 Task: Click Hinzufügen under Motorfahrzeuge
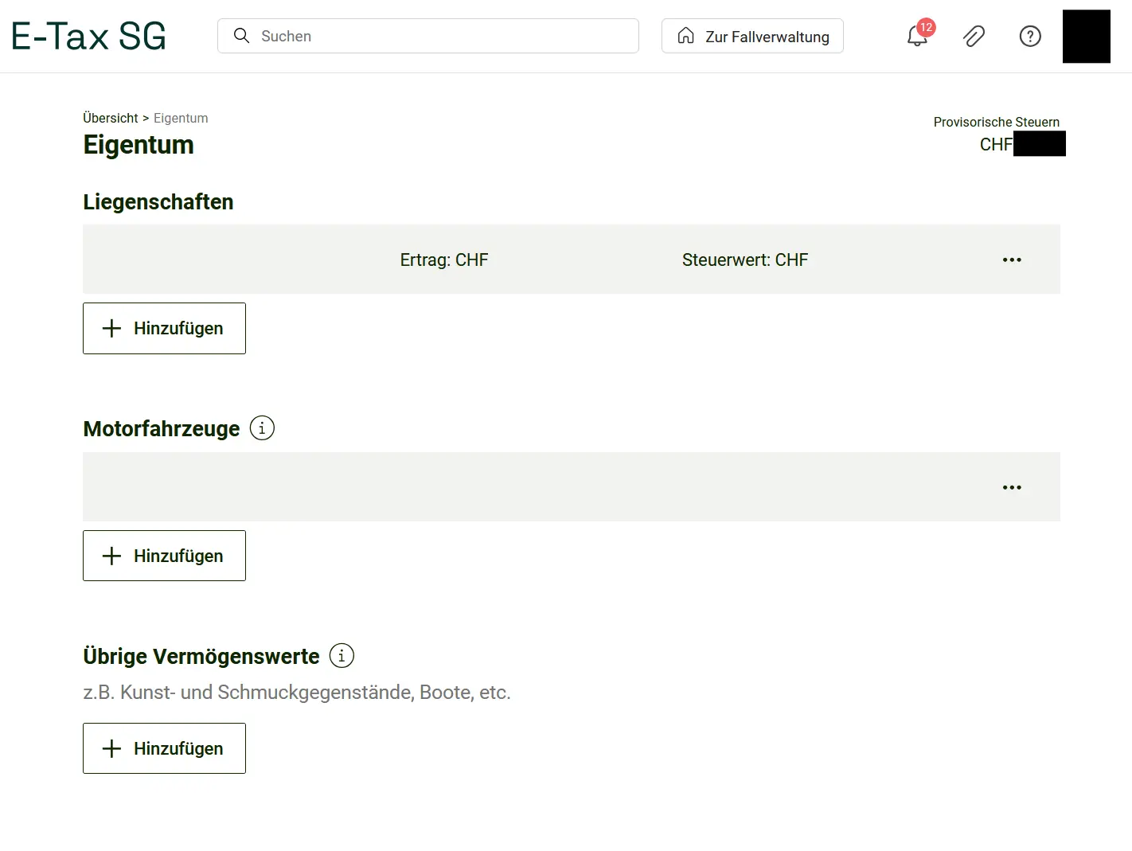click(x=164, y=556)
